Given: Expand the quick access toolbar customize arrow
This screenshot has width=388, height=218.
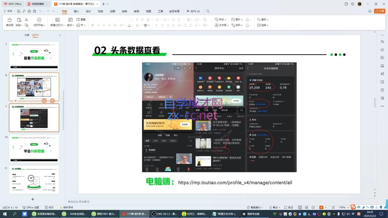Looking at the screenshot, I should pos(54,11).
